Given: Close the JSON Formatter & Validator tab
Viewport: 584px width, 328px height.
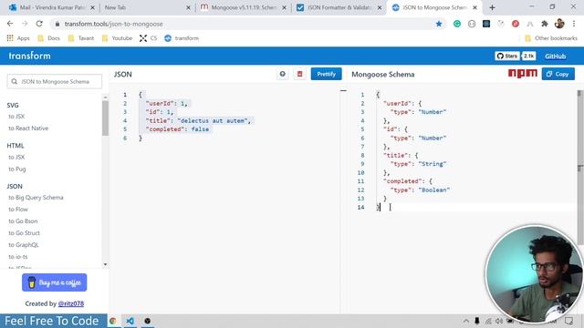Looking at the screenshot, I should [380, 7].
